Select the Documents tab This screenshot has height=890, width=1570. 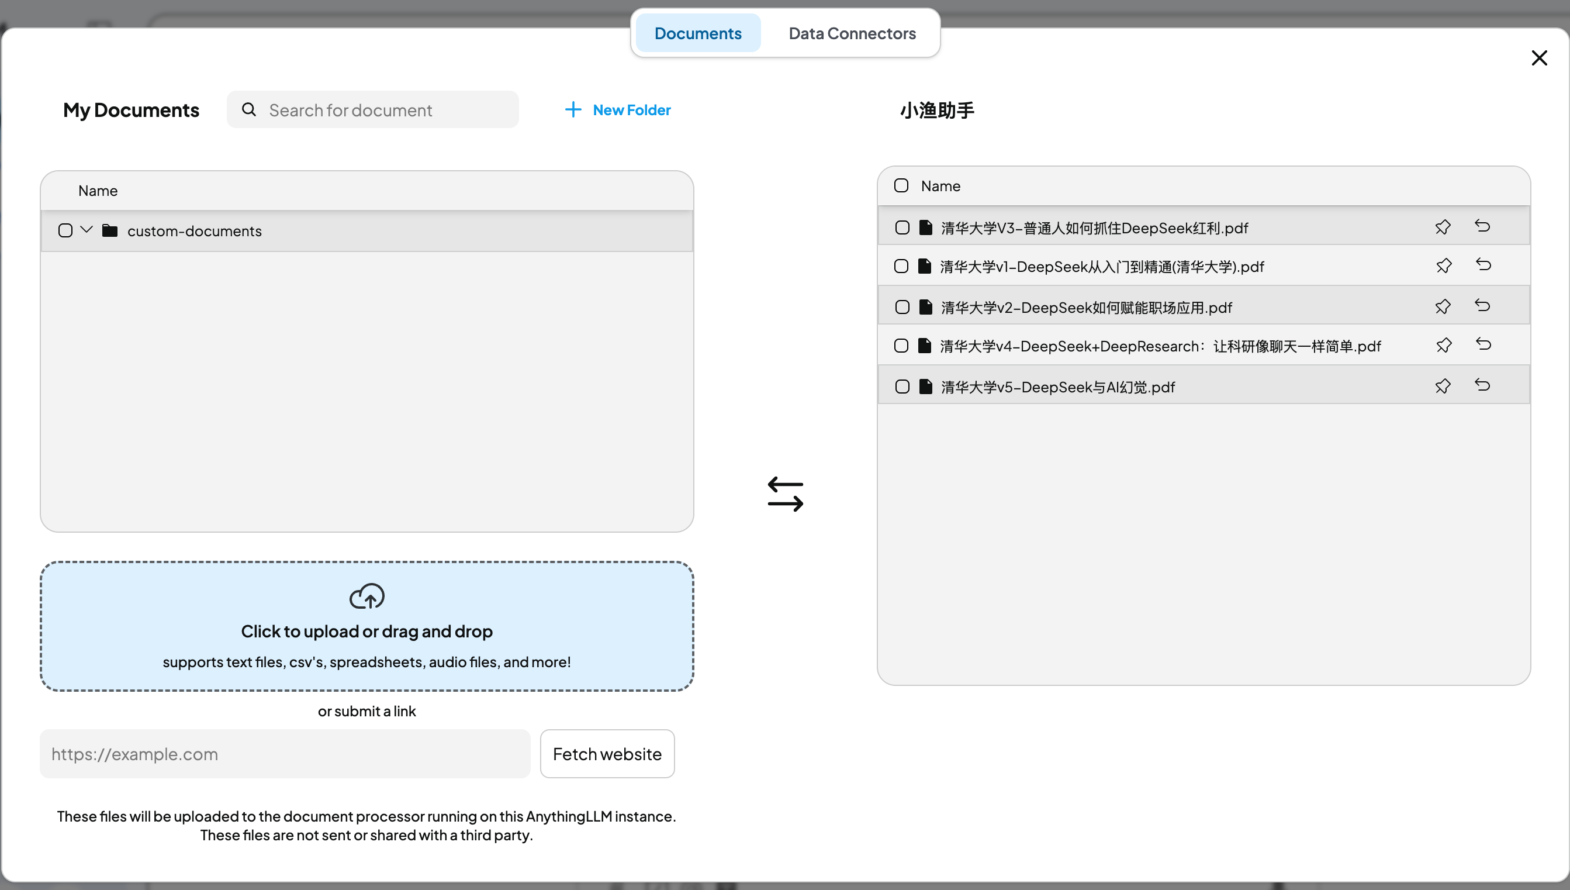(x=698, y=33)
